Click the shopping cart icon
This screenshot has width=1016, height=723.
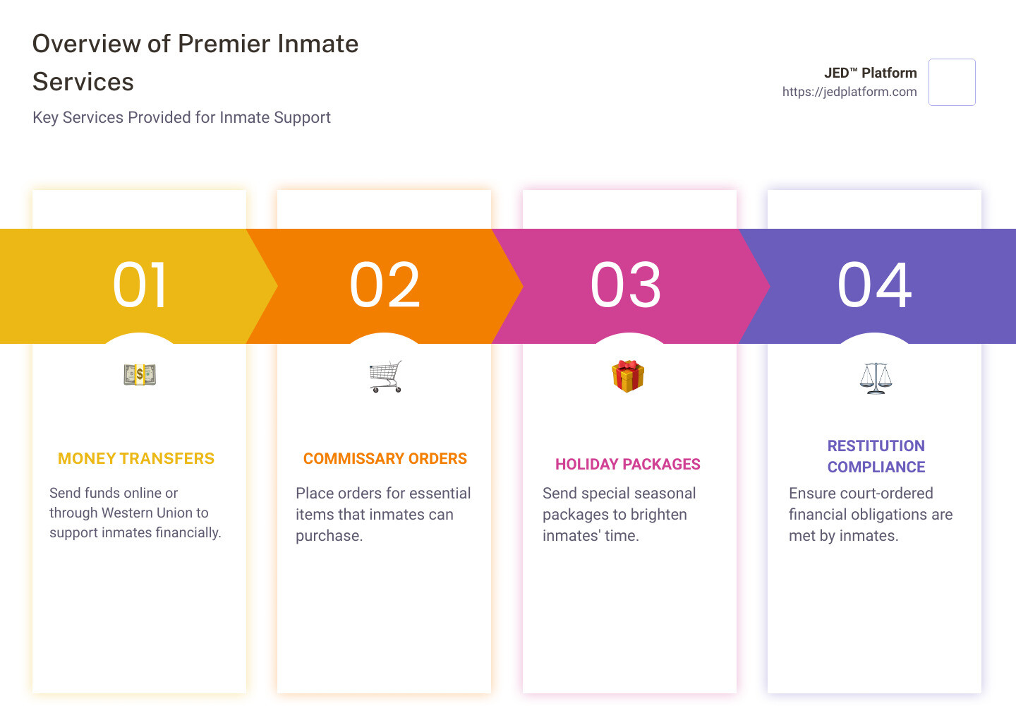385,376
